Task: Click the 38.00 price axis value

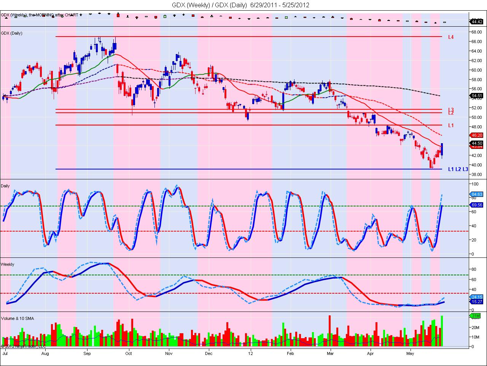Action: click(x=477, y=174)
